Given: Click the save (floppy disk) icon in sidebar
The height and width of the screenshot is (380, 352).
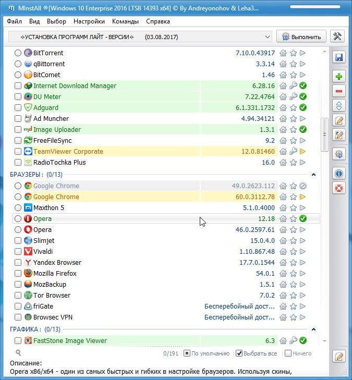Looking at the screenshot, I should [x=338, y=57].
